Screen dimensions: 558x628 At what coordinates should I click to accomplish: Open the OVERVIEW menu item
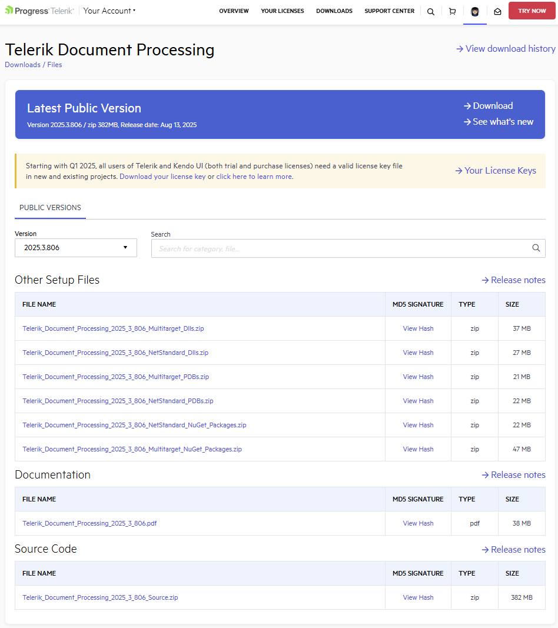[234, 11]
